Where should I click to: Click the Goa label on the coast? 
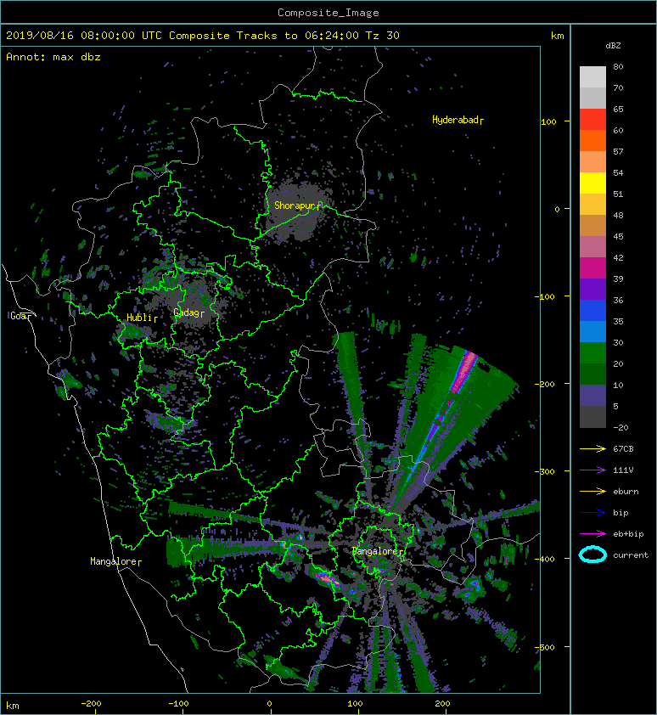[21, 316]
